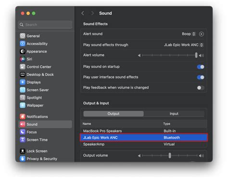Click the green zoom window button

(x=34, y=13)
